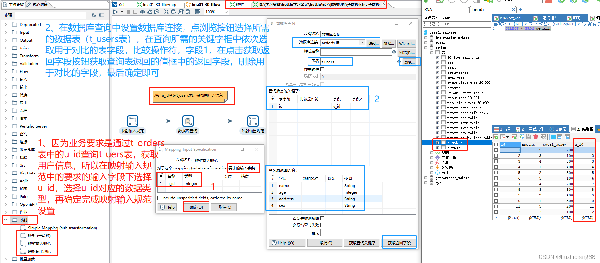Tick the checkbox for the row with id 12
The width and height of the screenshot is (600, 263).
tap(496, 212)
